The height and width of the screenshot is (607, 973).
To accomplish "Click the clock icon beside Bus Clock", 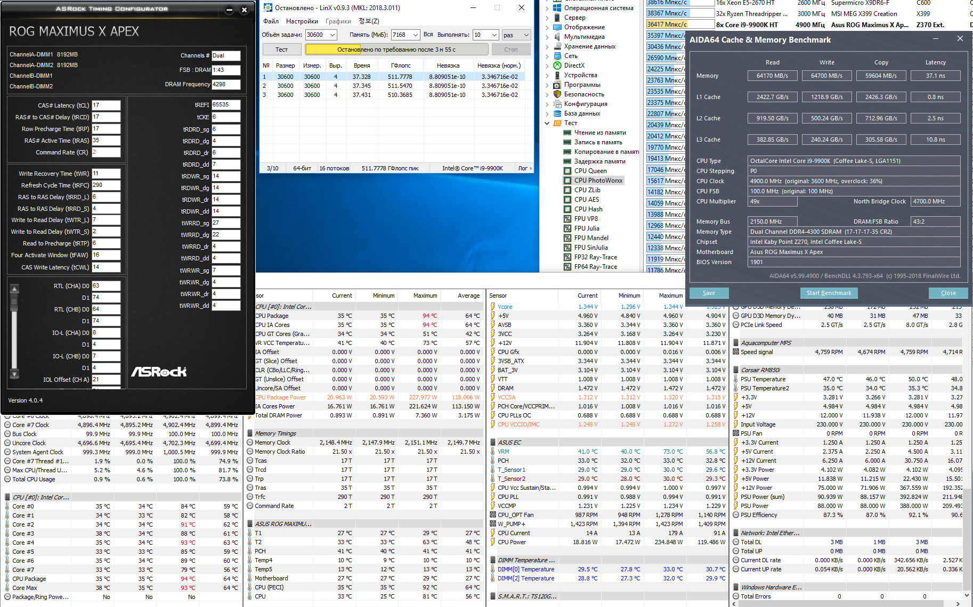I will [7, 434].
